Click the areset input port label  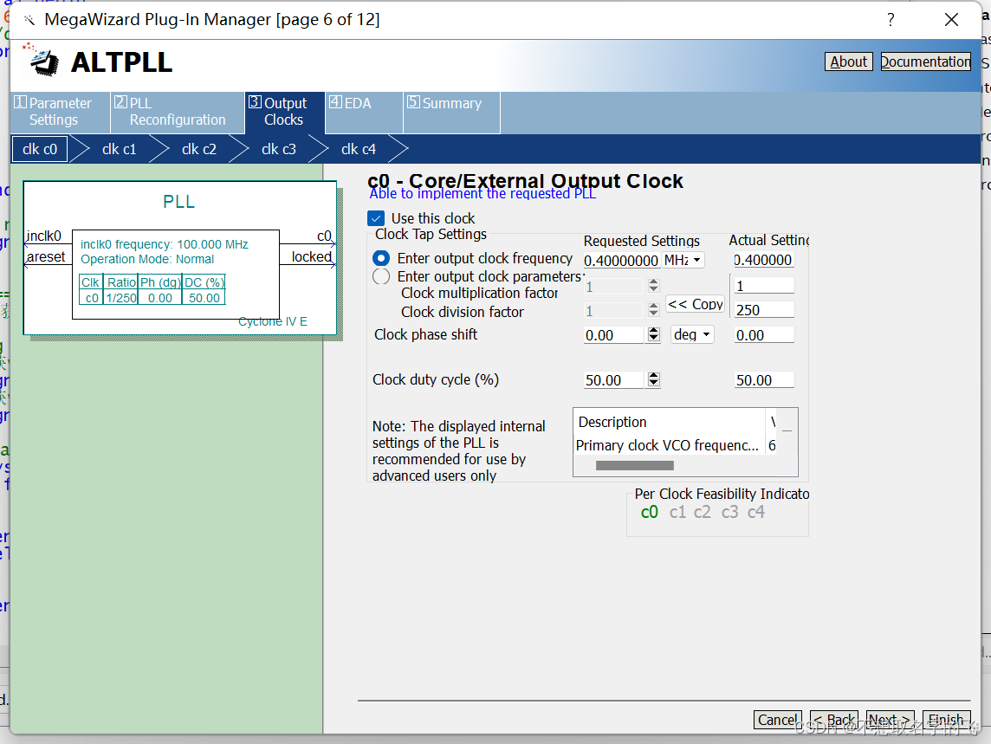pyautogui.click(x=46, y=256)
